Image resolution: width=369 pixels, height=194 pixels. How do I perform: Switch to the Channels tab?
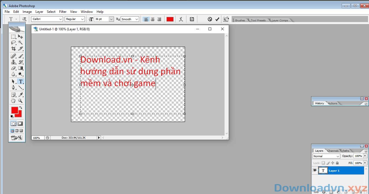click(333, 151)
